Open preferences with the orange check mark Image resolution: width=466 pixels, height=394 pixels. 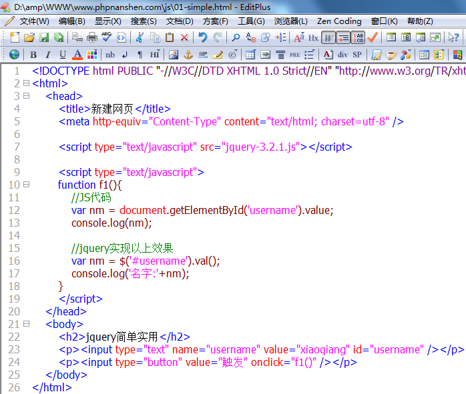point(373,38)
